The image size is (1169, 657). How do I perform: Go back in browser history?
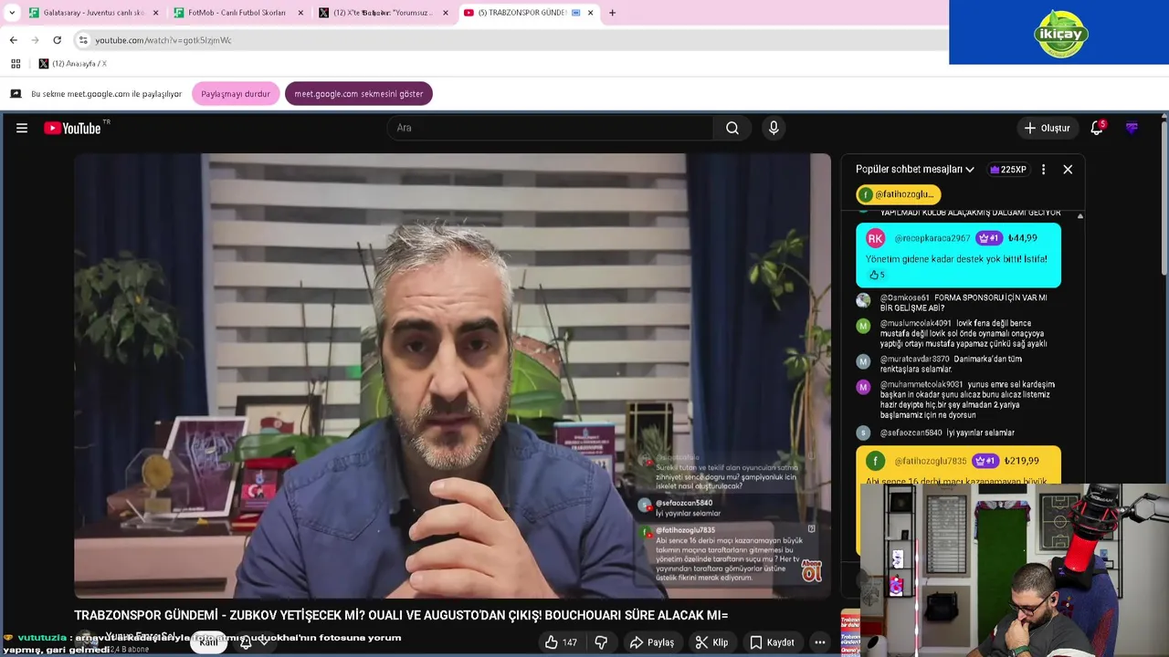click(x=14, y=40)
